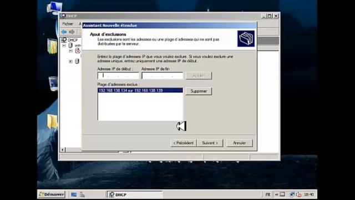Focus the Adresse IP de début field

tap(118, 76)
